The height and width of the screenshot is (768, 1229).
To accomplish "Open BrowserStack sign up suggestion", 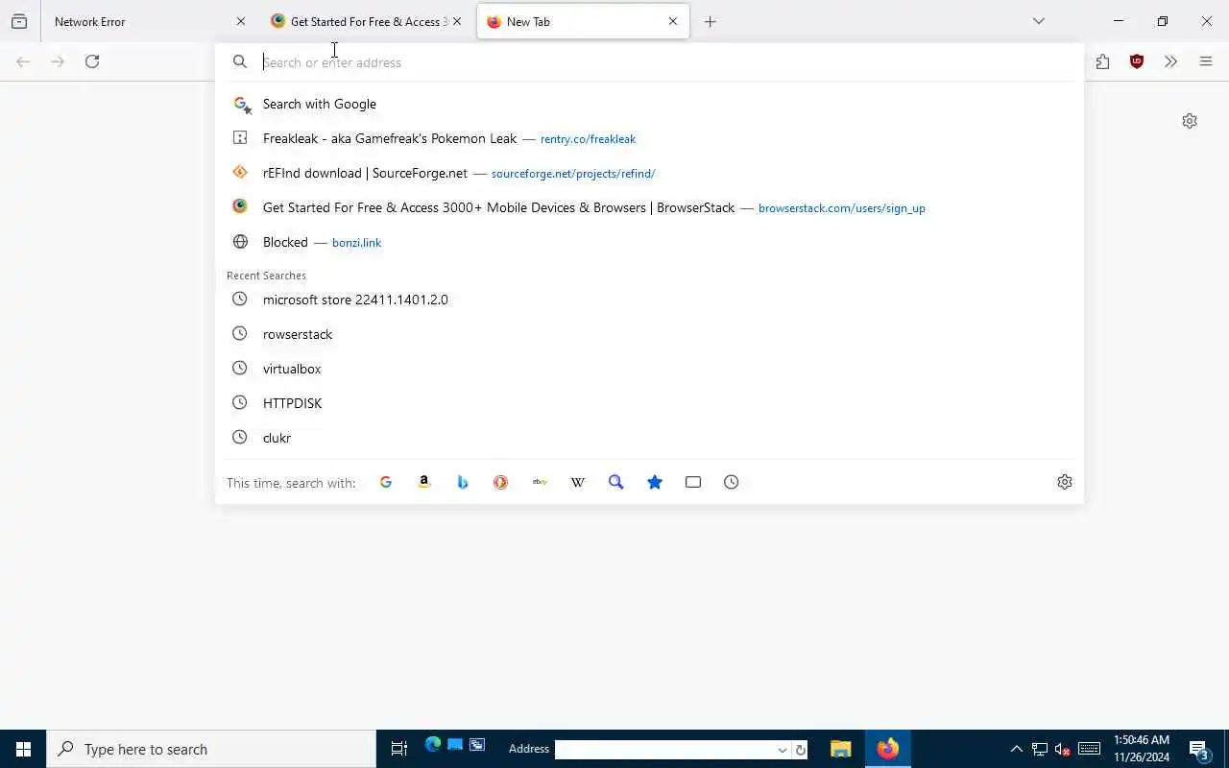I will click(x=649, y=207).
